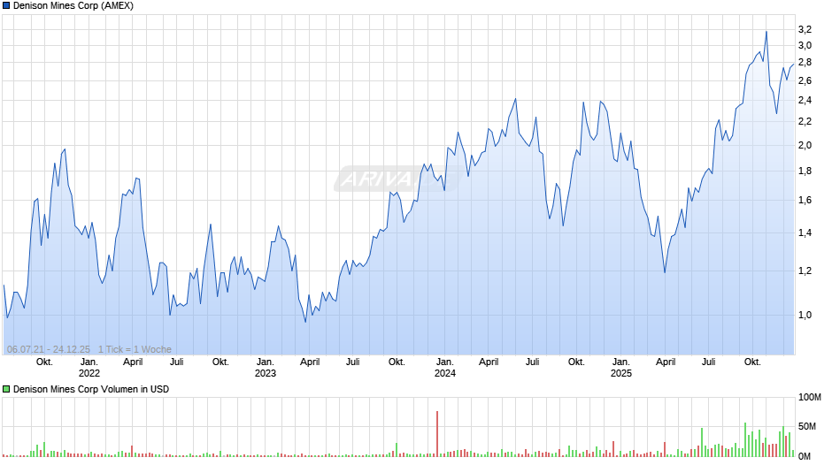This screenshot has height=465, width=832.
Task: Click the price axis label '1,2'
Action: click(x=805, y=271)
